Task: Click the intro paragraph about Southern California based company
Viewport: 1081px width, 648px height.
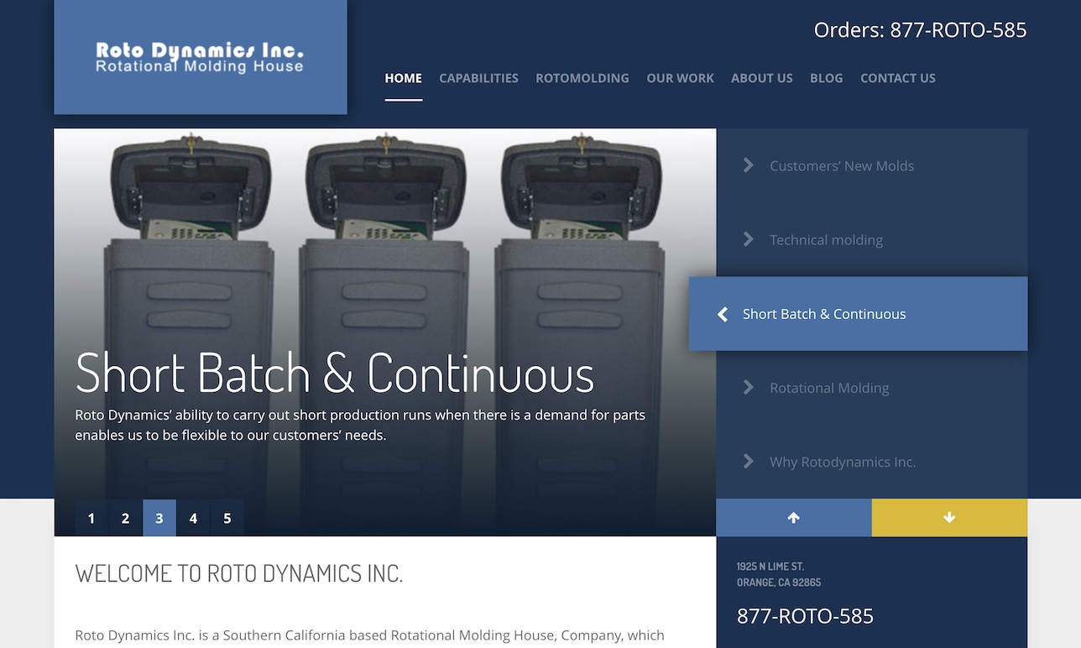Action: (369, 635)
